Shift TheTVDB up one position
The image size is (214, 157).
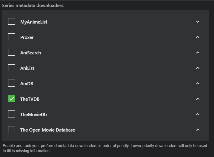(198, 99)
